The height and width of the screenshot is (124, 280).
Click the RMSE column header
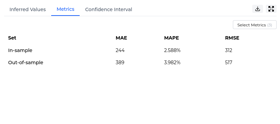coord(232,38)
